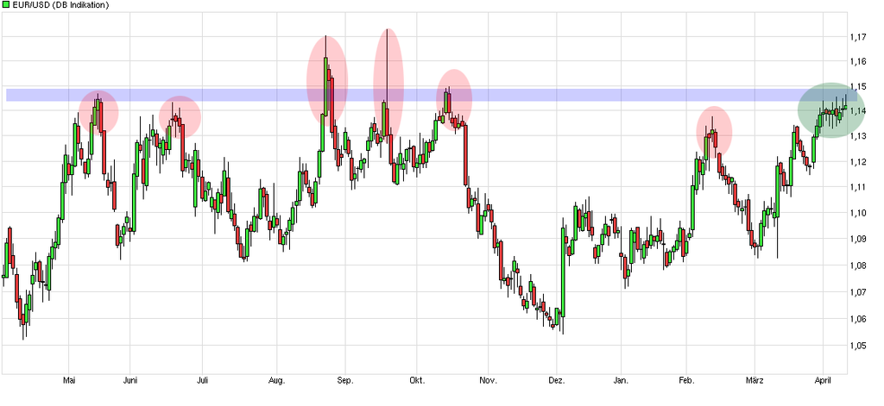Select the 1,05 price axis value
The height and width of the screenshot is (406, 884).
pos(857,346)
